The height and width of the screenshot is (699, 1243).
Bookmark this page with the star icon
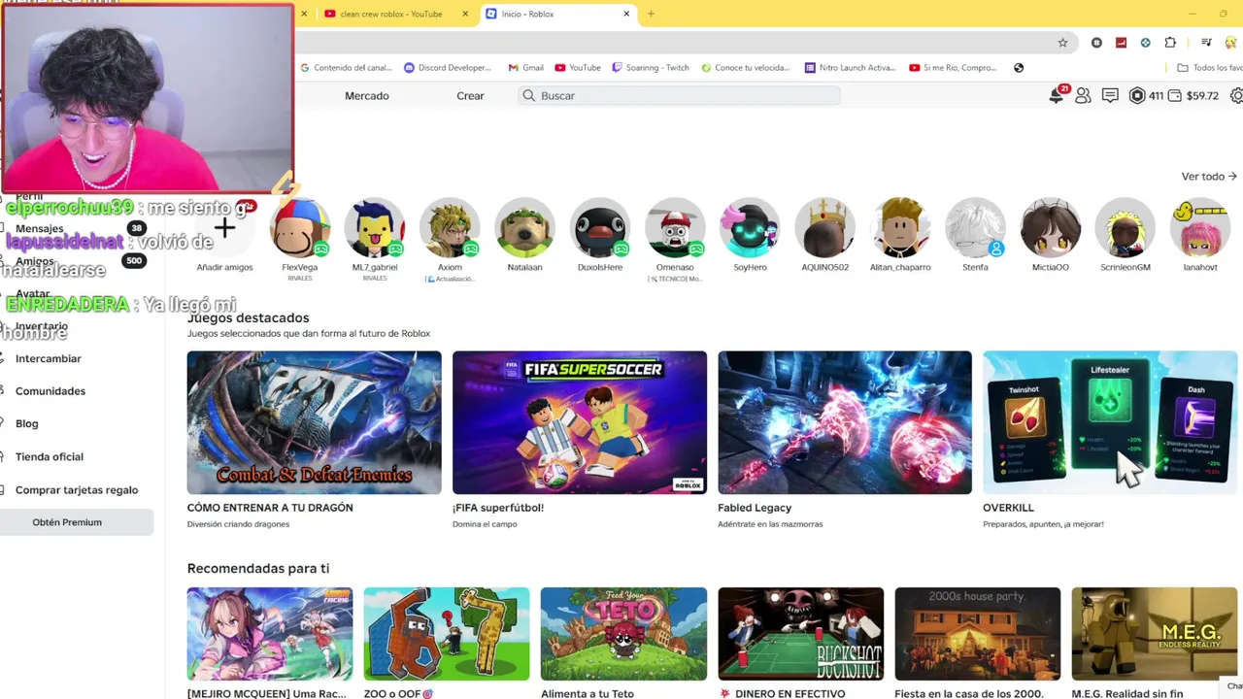click(x=1062, y=43)
